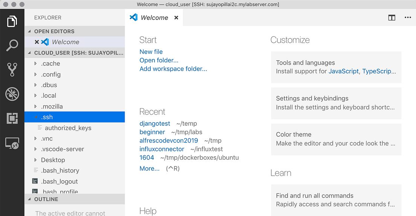416x216 pixels.
Task: Click the split editor icon
Action: tap(392, 18)
